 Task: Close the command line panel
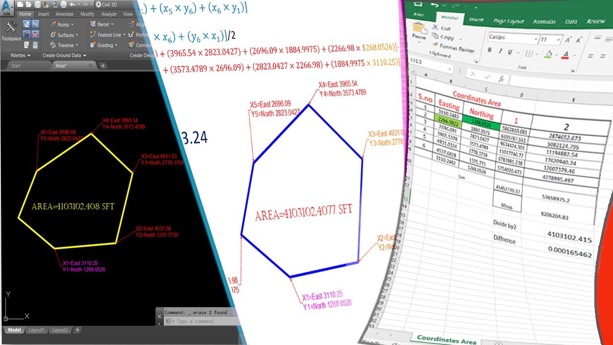coord(159,316)
